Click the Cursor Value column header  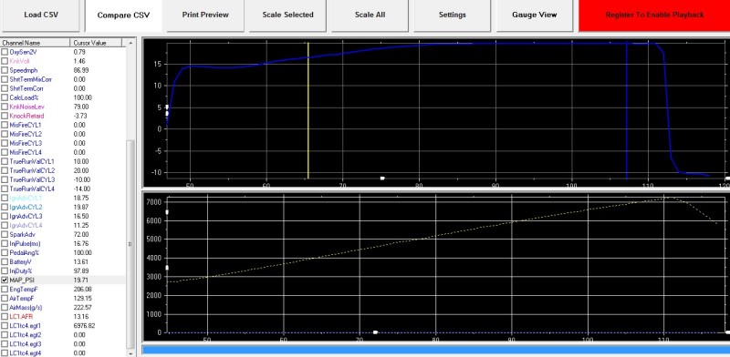pyautogui.click(x=96, y=43)
